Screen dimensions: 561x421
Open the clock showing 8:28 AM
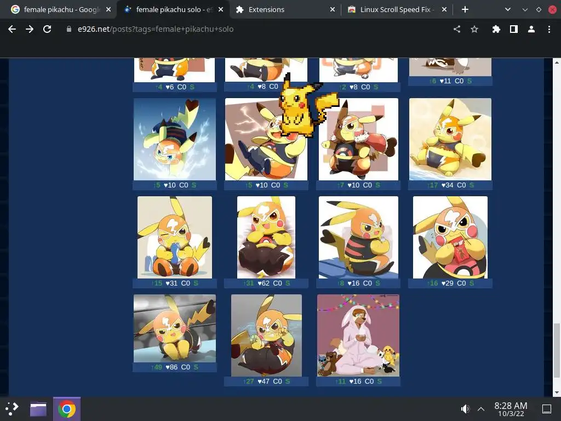[511, 409]
